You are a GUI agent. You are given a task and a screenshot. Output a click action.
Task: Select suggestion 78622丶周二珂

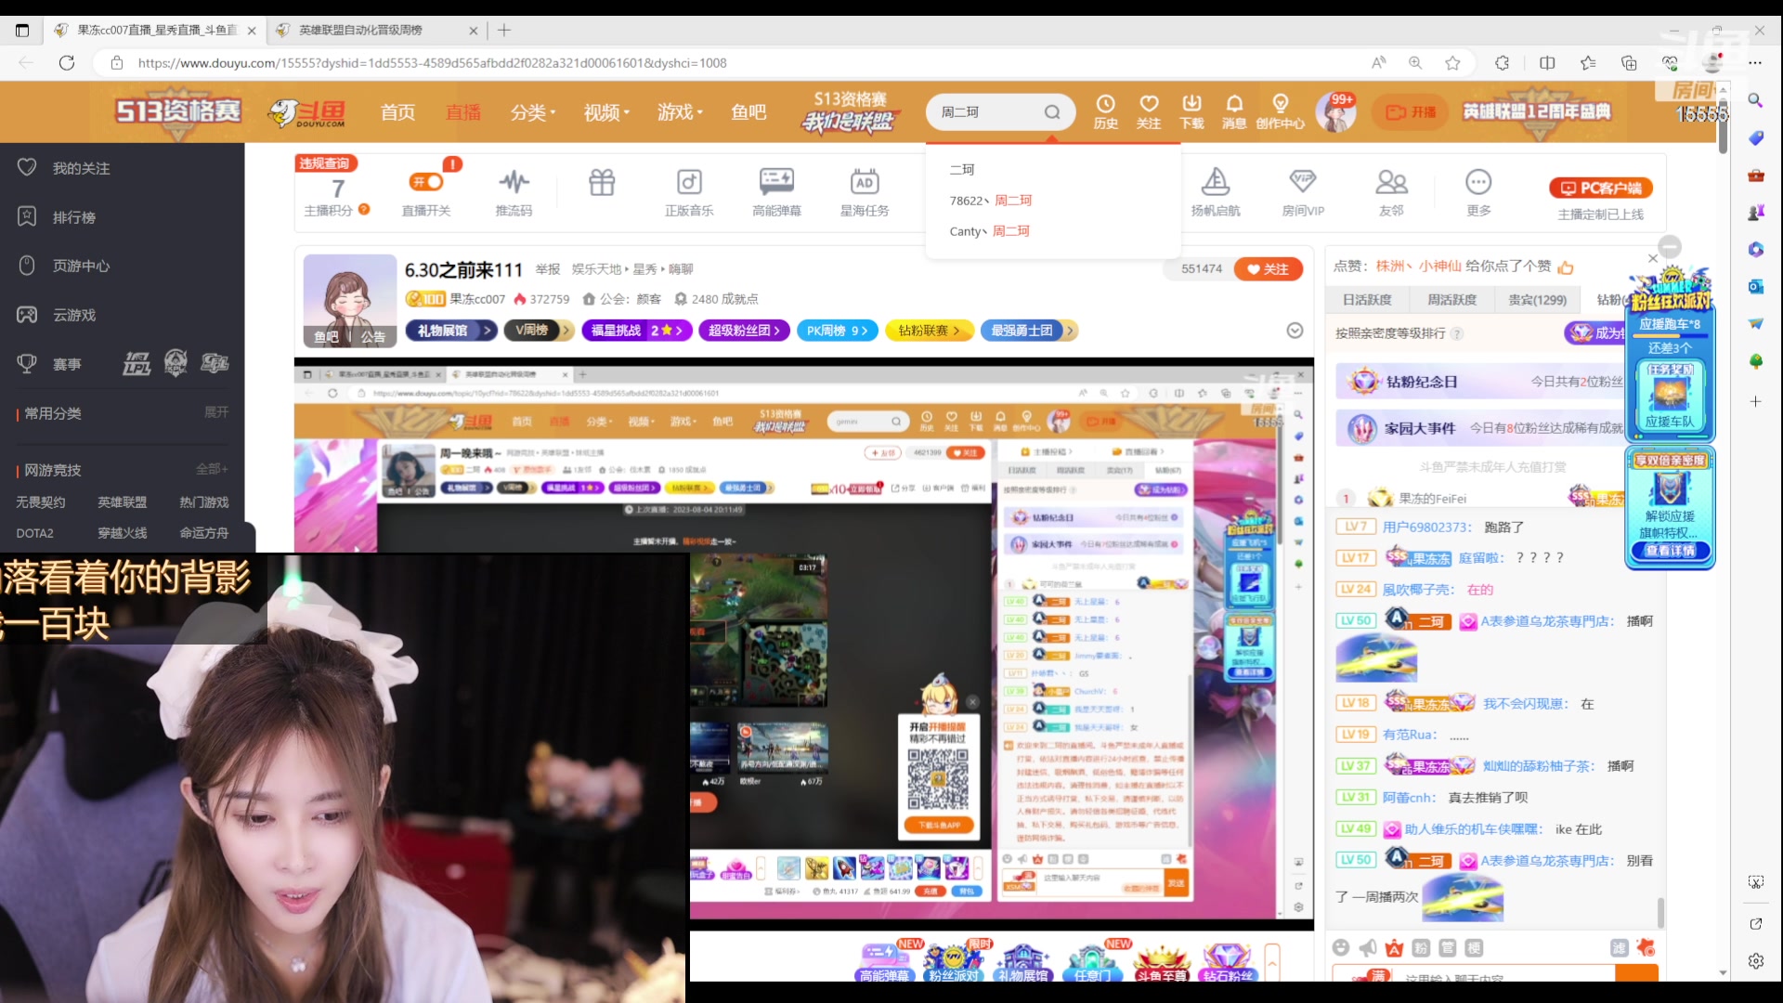point(990,201)
